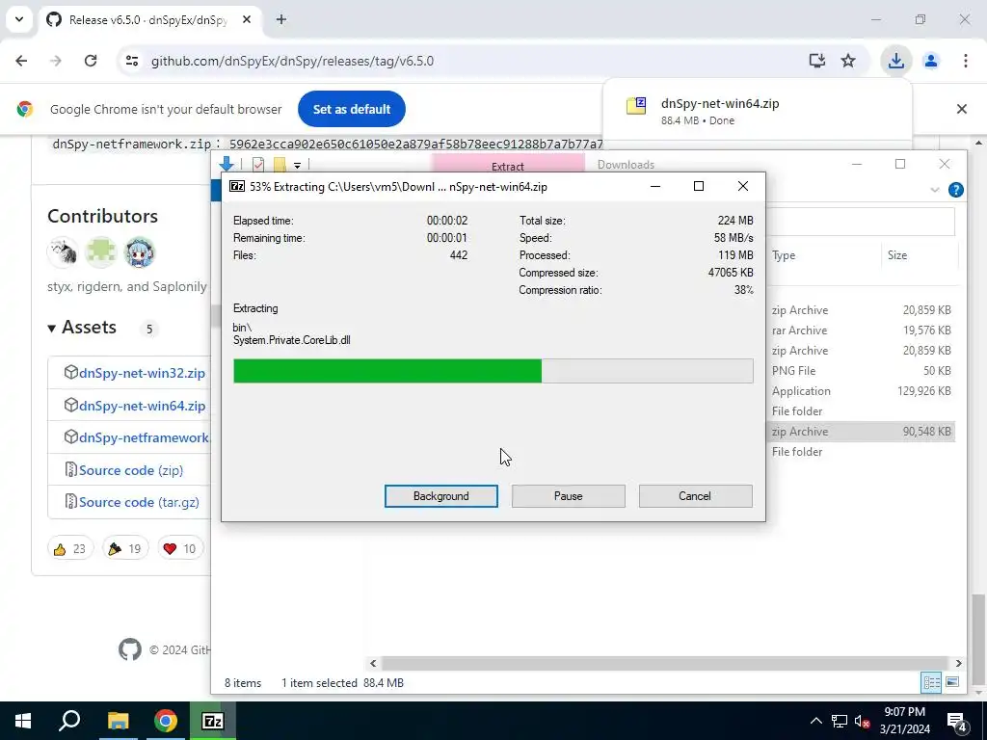Download Source code (zip)
Viewport: 987px width, 740px height.
click(x=131, y=470)
